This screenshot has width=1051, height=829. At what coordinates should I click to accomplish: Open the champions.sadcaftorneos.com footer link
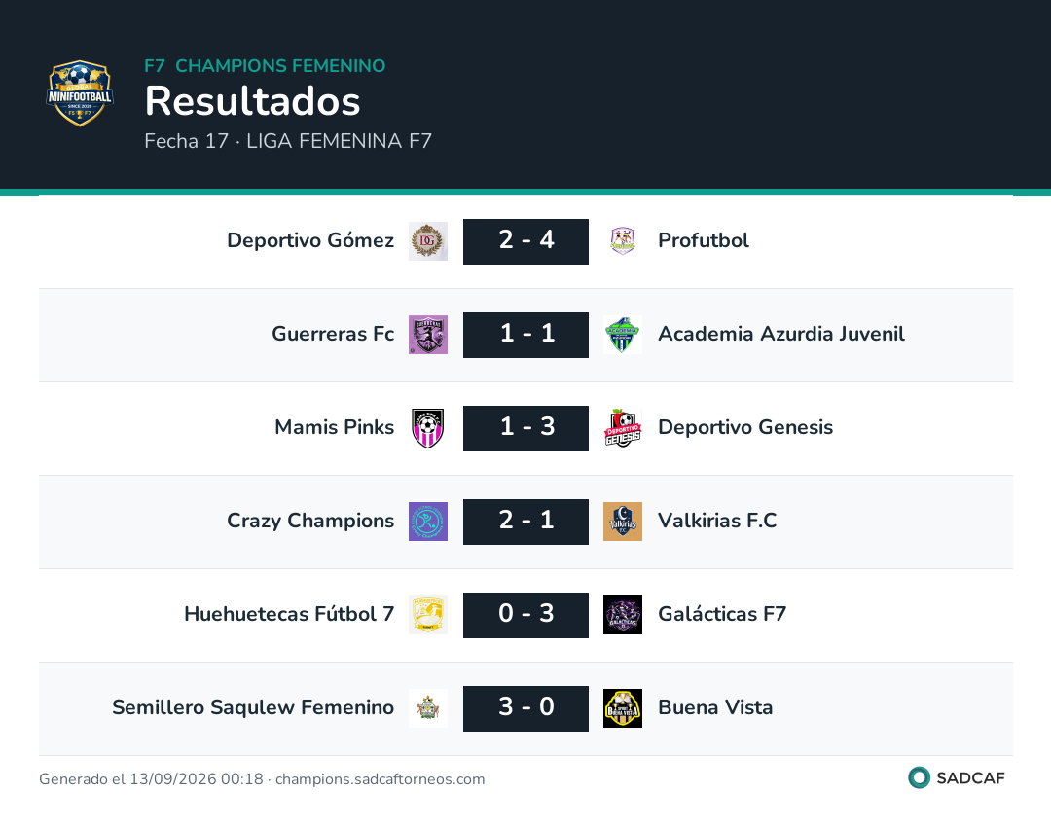[x=381, y=778]
